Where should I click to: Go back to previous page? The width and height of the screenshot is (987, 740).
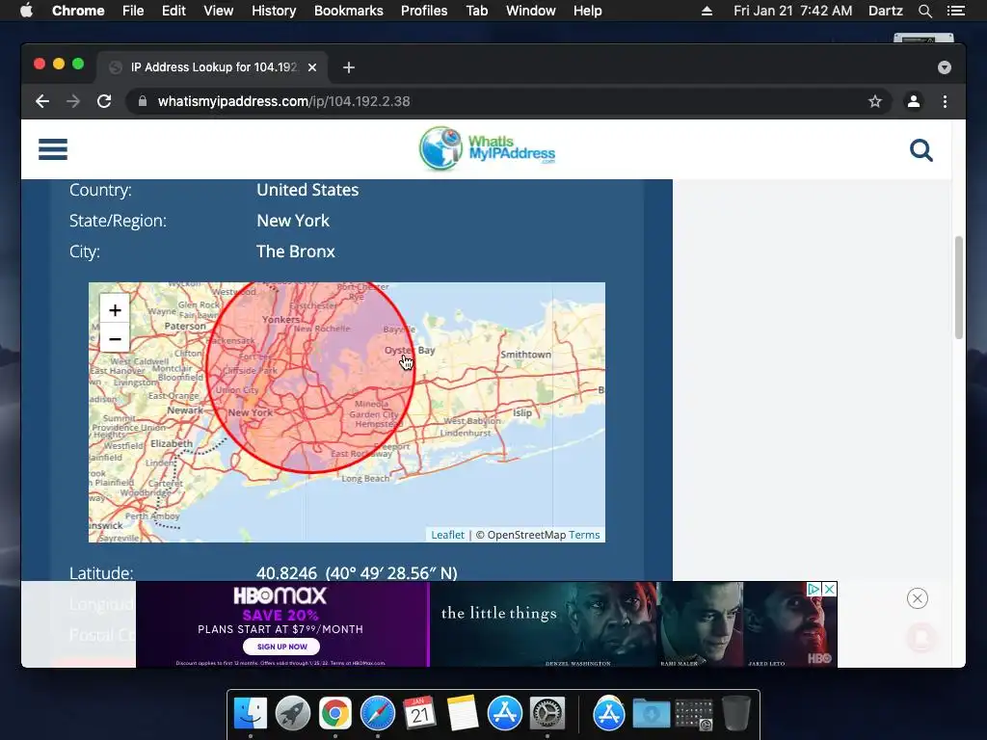click(42, 101)
